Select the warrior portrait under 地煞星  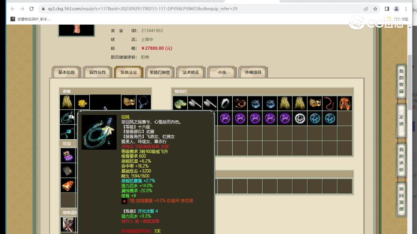[68, 224]
